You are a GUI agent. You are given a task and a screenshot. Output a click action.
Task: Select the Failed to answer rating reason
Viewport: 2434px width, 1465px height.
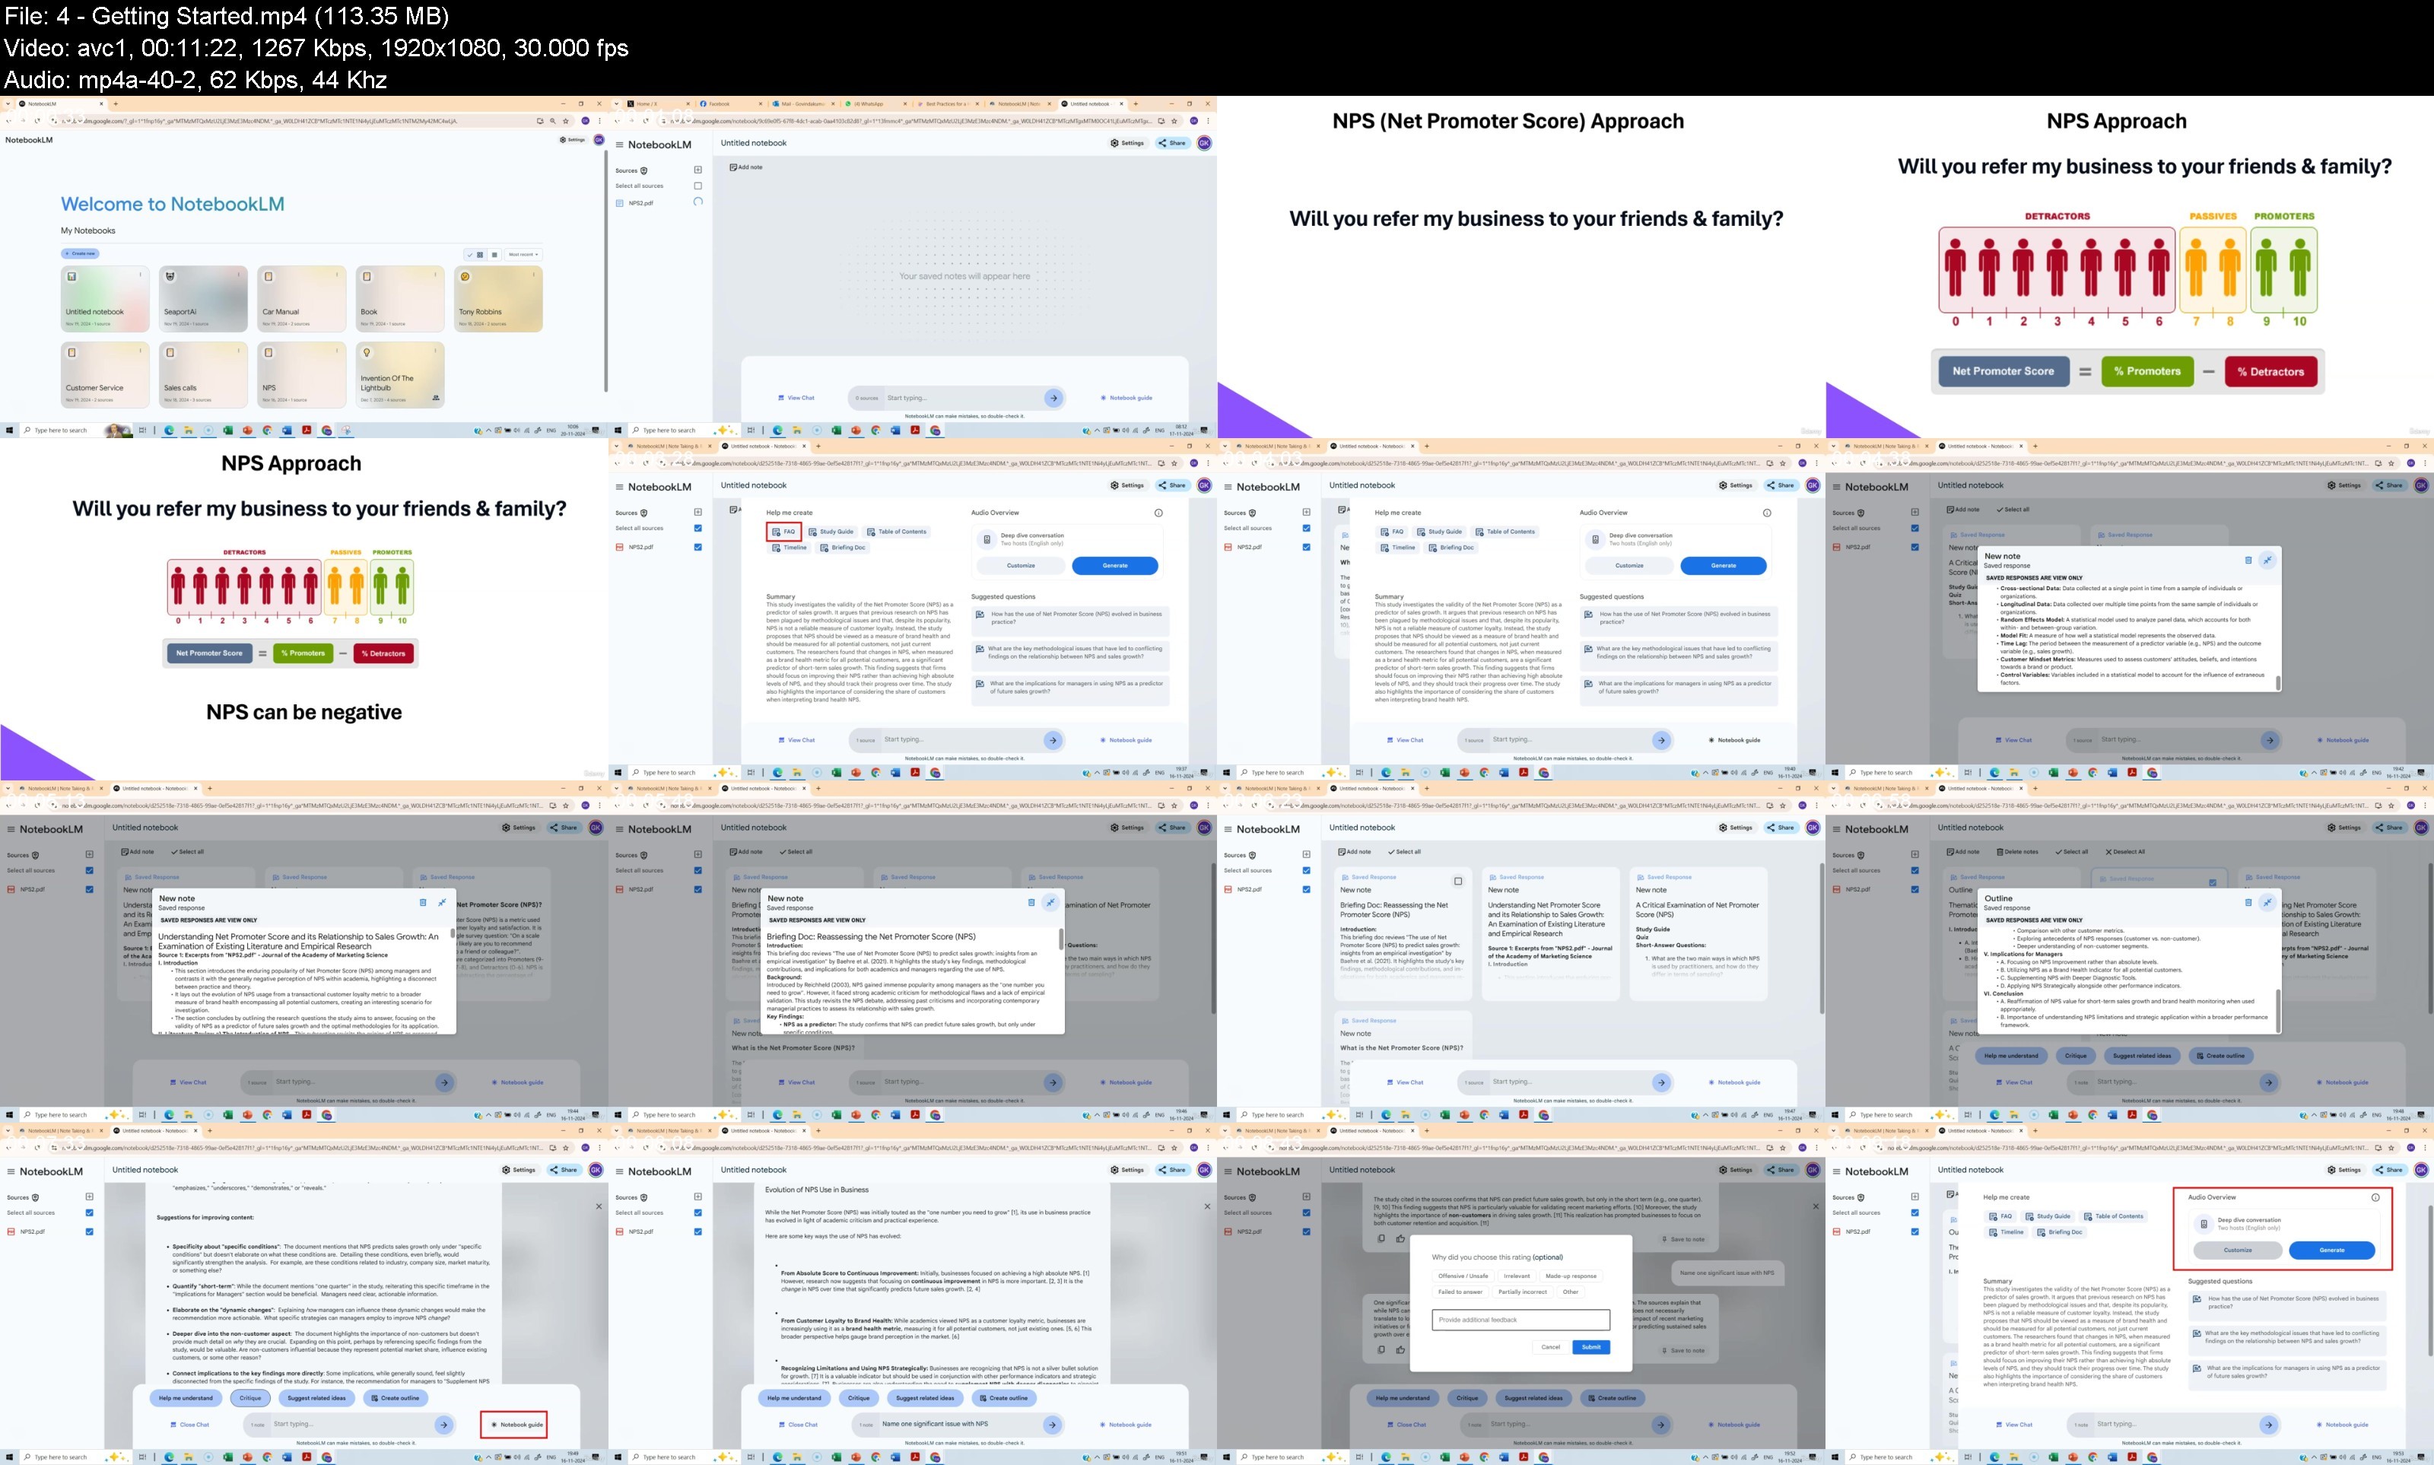pos(1460,1292)
